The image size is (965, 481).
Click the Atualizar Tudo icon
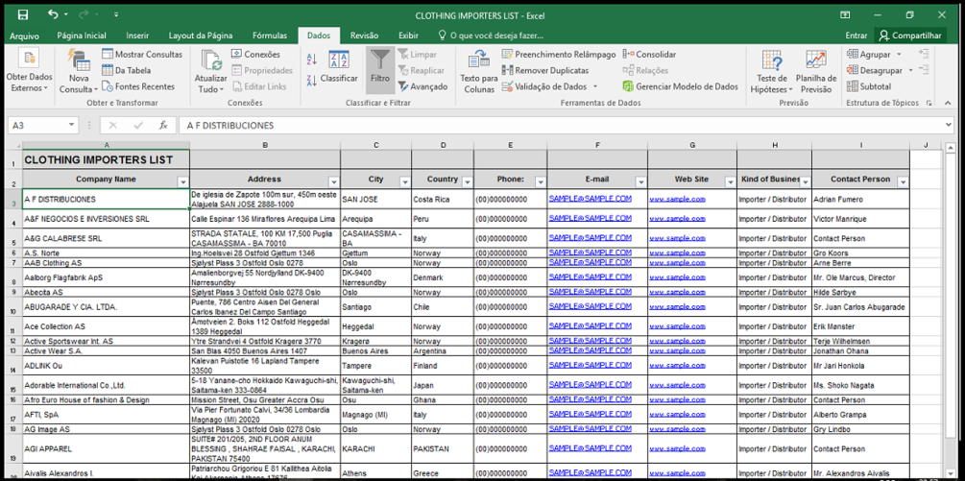click(210, 72)
